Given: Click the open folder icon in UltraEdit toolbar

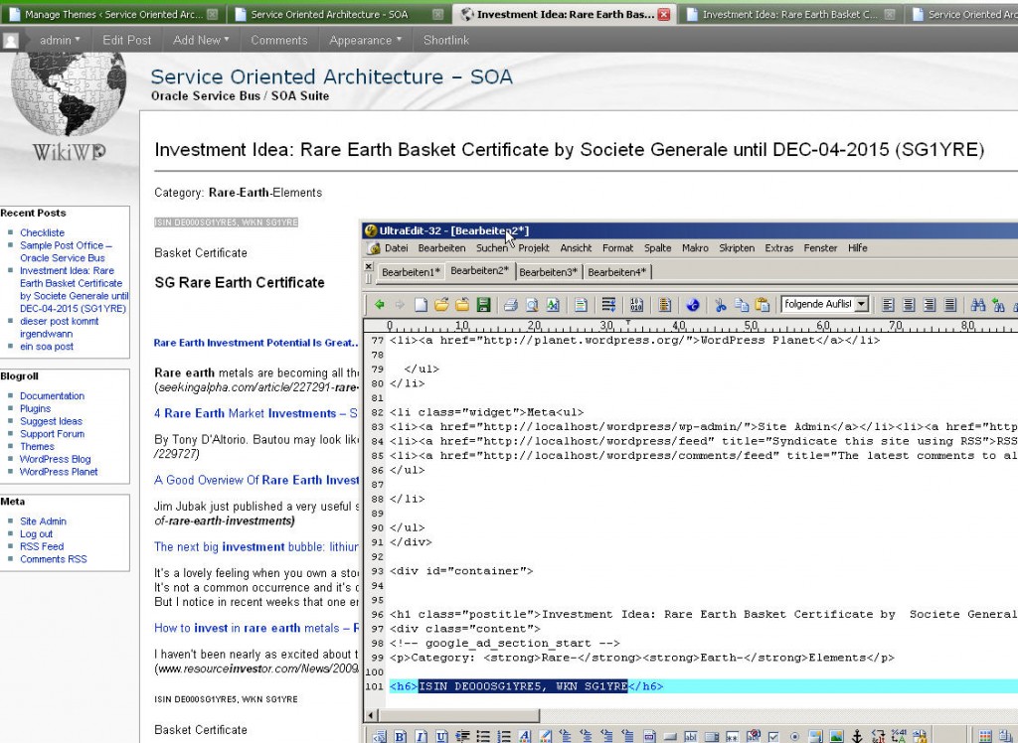Looking at the screenshot, I should 441,304.
